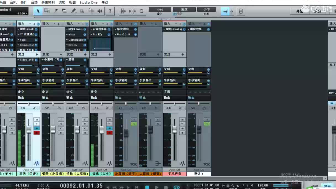Add insert with plus on 聊天（闪避） channel
Image resolution: width=336 pixels, height=189 pixels.
point(34,24)
